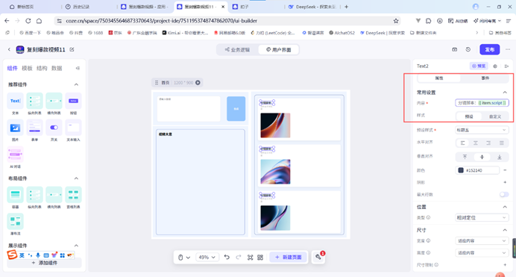Run the 首页 page play button
Screen dimensions: 516x277
click(x=198, y=83)
